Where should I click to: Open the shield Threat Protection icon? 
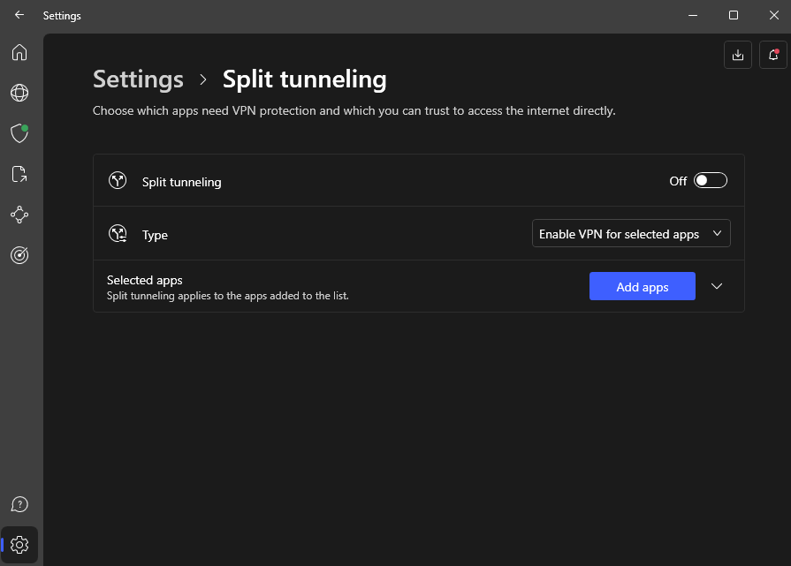19,133
